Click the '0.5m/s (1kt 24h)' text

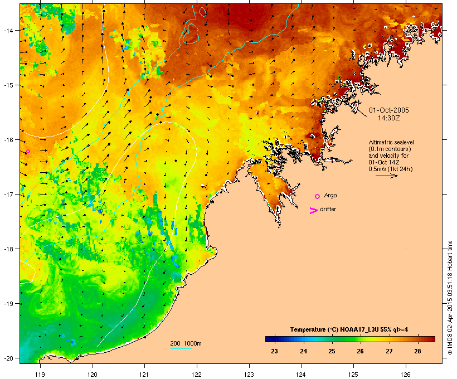[391, 169]
